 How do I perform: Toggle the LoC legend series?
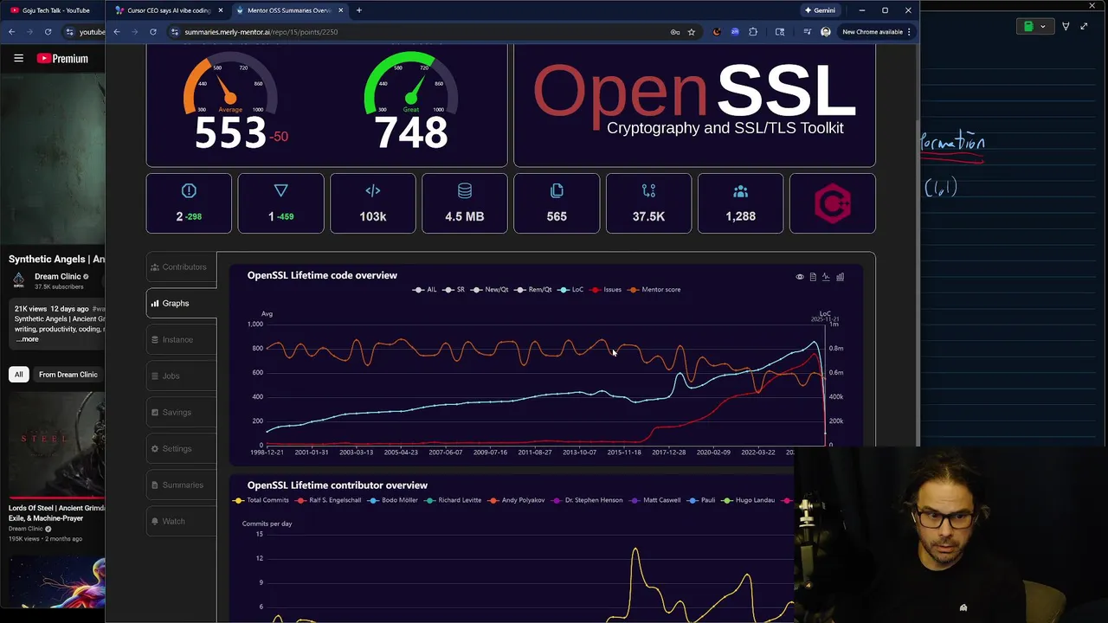tap(571, 290)
